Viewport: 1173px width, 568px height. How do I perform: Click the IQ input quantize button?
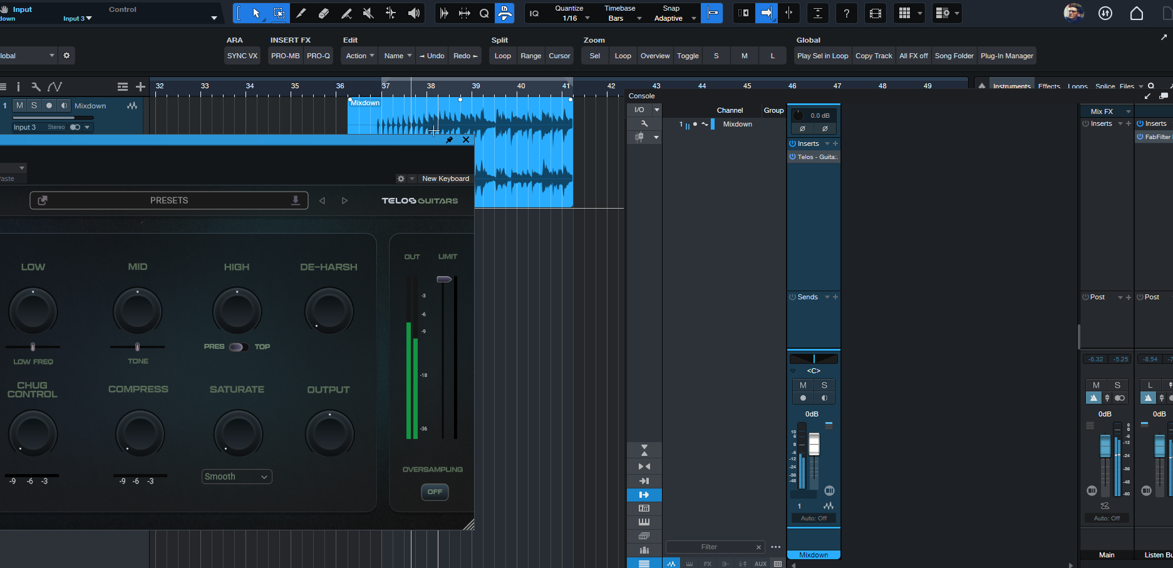[534, 13]
